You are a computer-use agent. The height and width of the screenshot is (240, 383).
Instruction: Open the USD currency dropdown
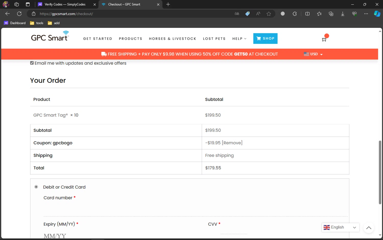click(x=313, y=54)
